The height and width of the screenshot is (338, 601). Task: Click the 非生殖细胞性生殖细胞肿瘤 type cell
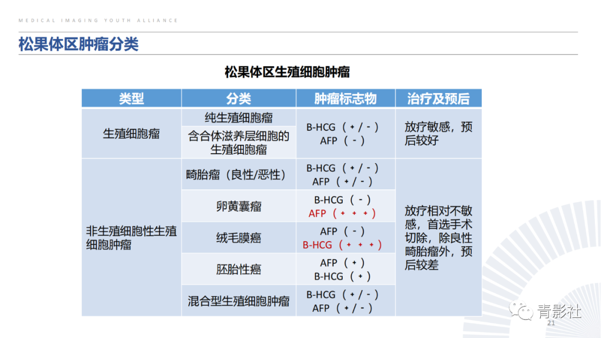point(131,238)
